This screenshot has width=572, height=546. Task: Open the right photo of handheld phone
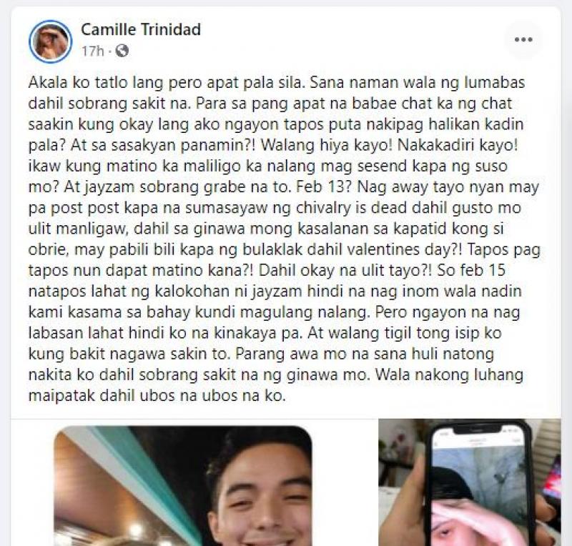(470, 482)
